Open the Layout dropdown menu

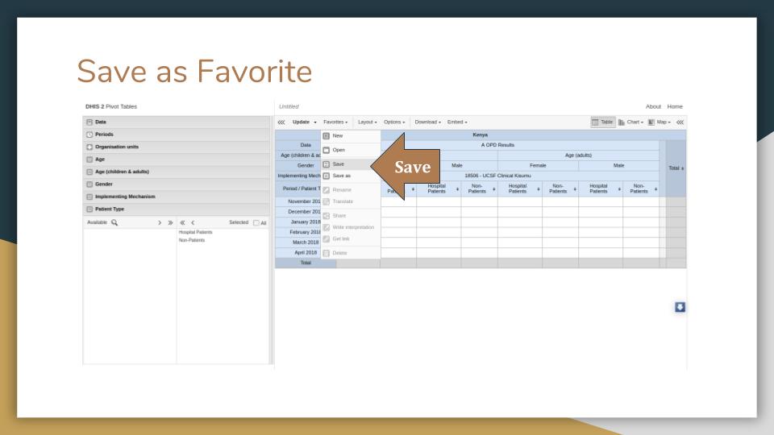point(368,122)
